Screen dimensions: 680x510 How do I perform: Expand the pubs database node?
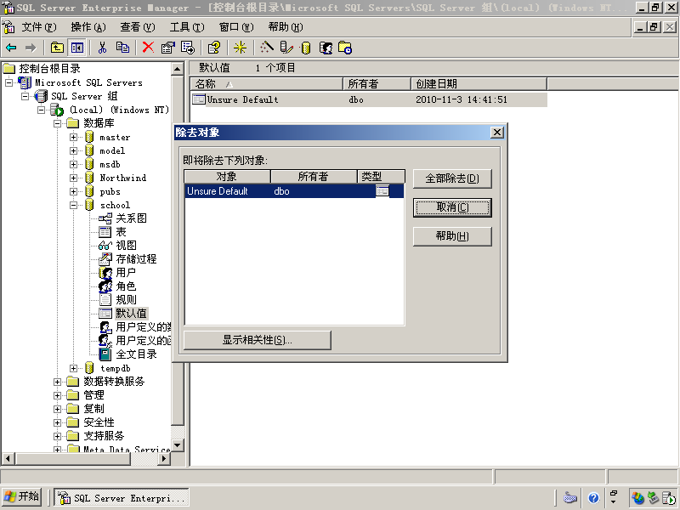[73, 192]
